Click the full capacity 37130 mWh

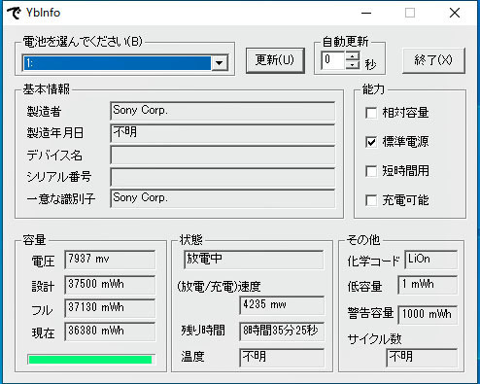(x=110, y=308)
